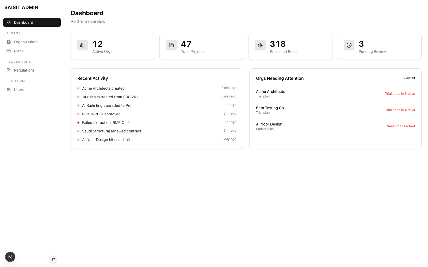Select 'Failed extraction: RMR Ch.4' entry
This screenshot has width=428, height=267.
pos(157,123)
